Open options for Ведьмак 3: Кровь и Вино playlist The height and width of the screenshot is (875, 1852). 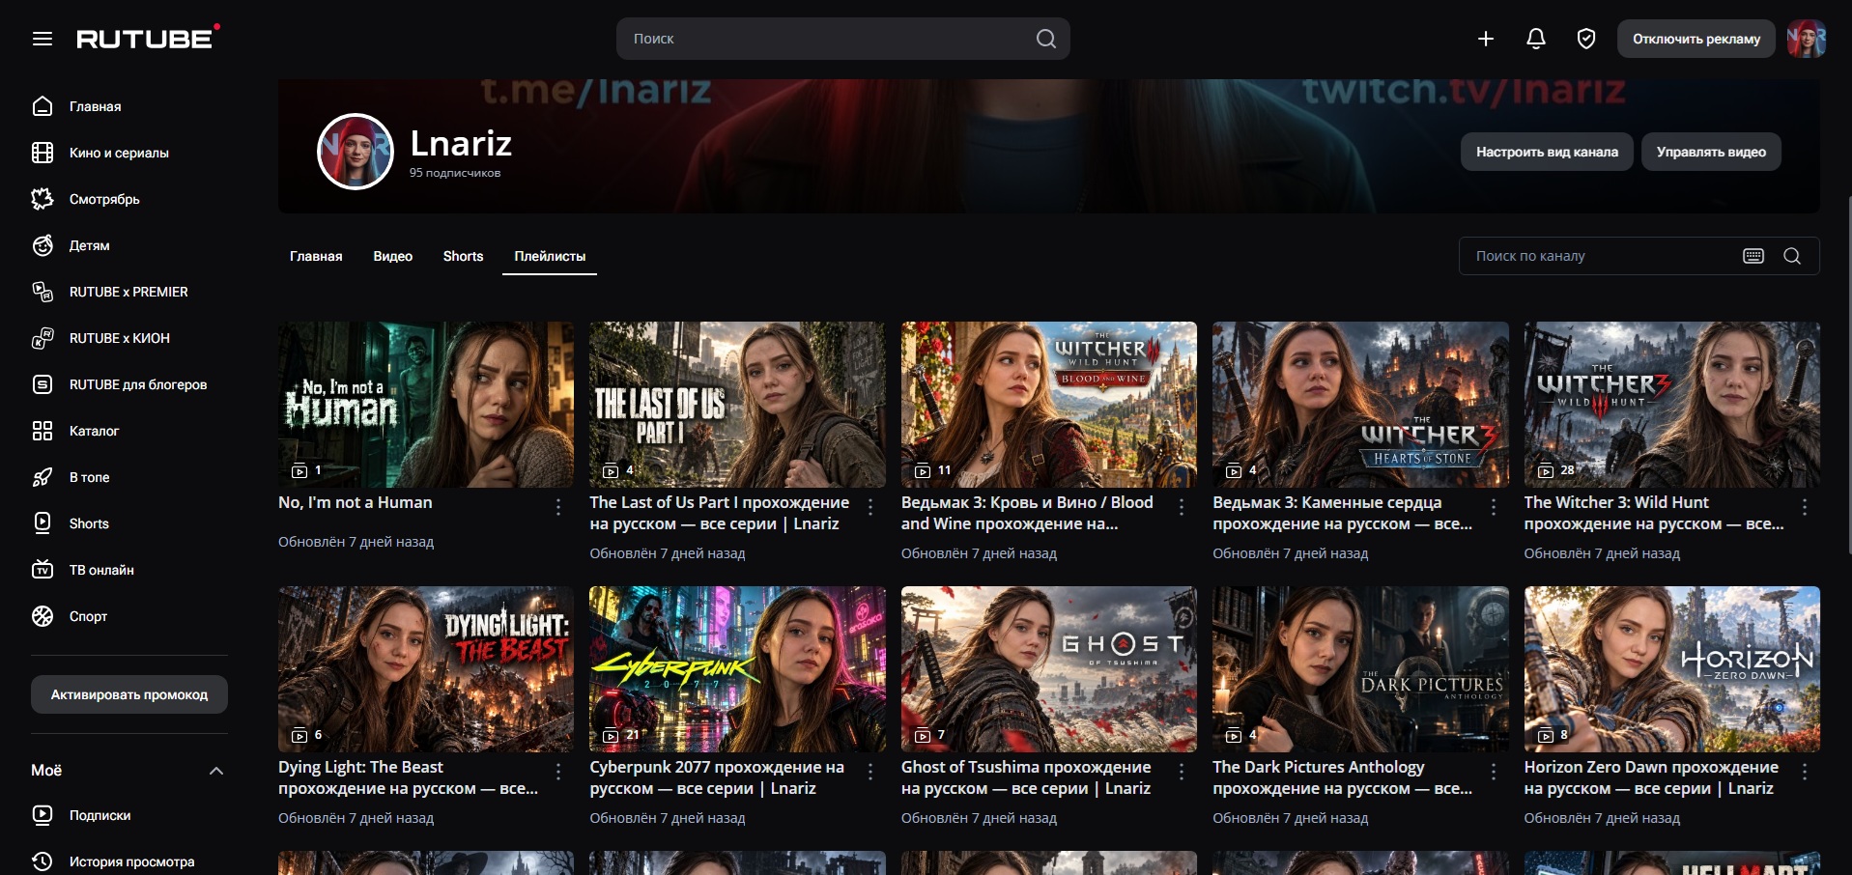tap(1182, 506)
